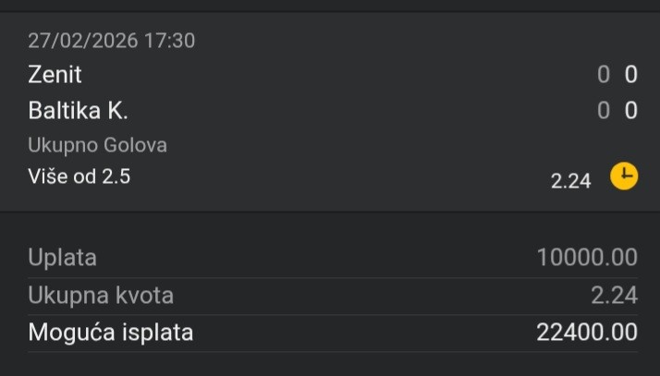
Task: Select the Više od 2.5 pick
Action: tap(79, 176)
